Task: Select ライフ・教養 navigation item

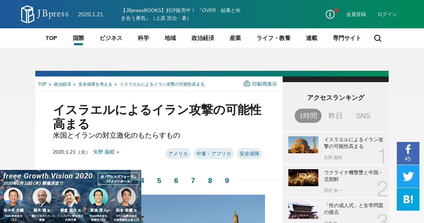Action: click(273, 38)
